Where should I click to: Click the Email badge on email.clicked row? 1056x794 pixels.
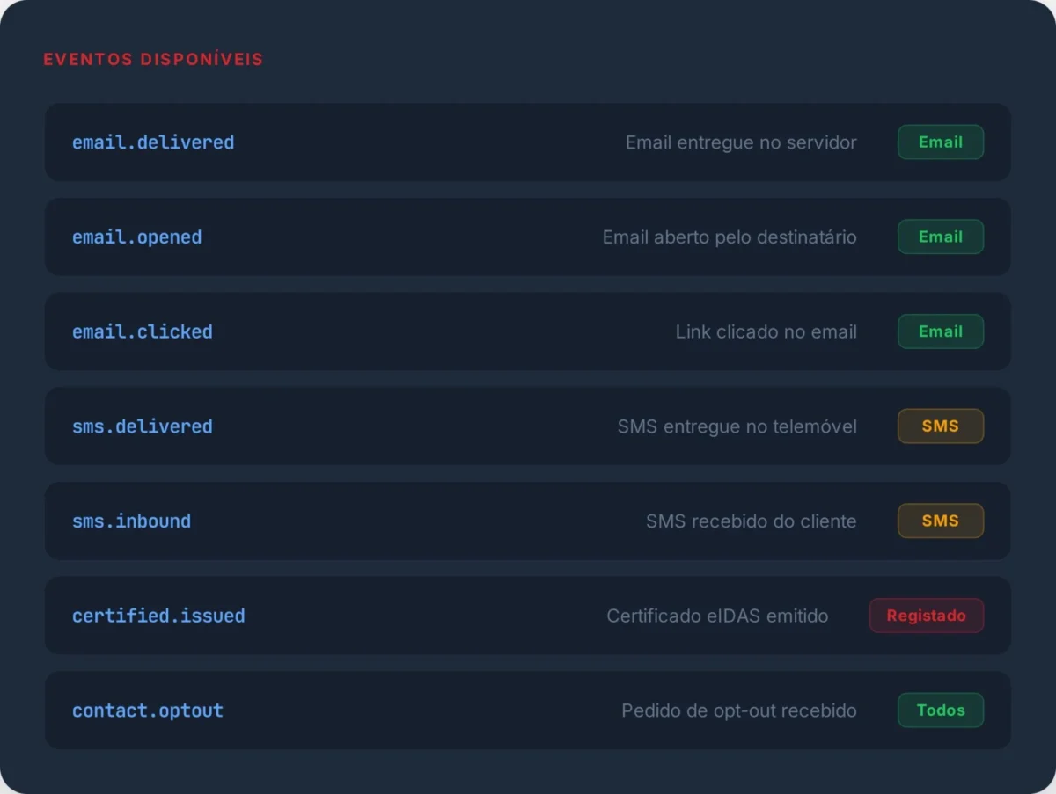940,331
